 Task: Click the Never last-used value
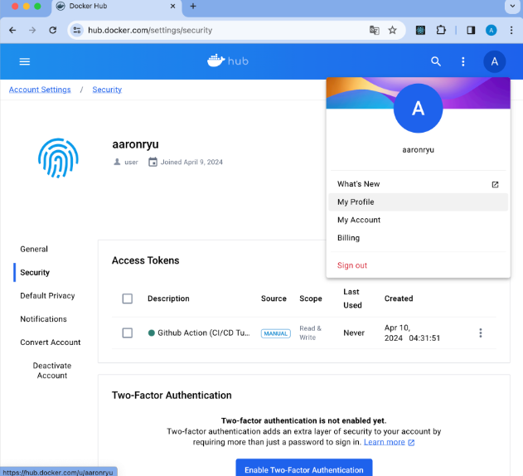pyautogui.click(x=354, y=333)
